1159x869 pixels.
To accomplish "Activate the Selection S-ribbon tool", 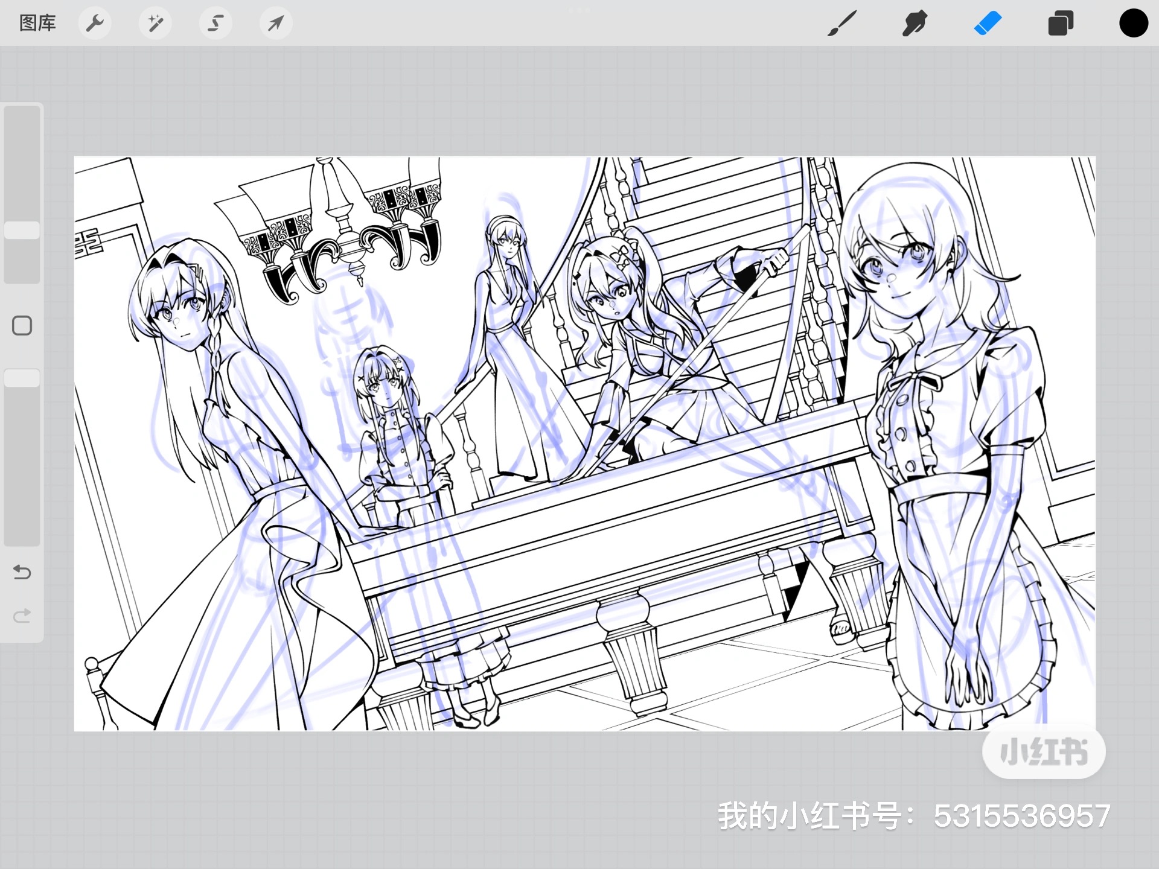I will point(216,24).
